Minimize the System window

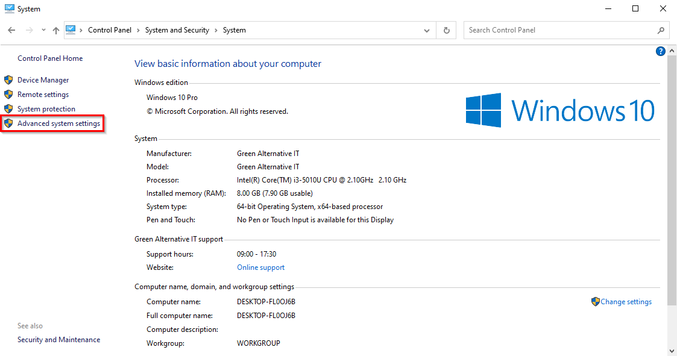(608, 8)
